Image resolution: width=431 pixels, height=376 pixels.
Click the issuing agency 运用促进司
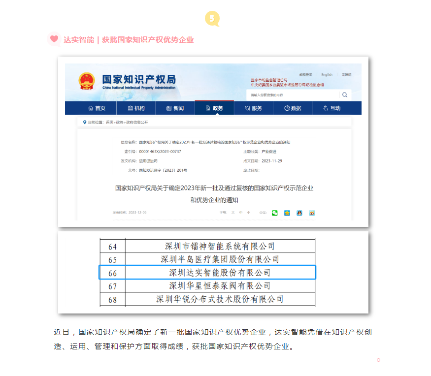(148, 161)
